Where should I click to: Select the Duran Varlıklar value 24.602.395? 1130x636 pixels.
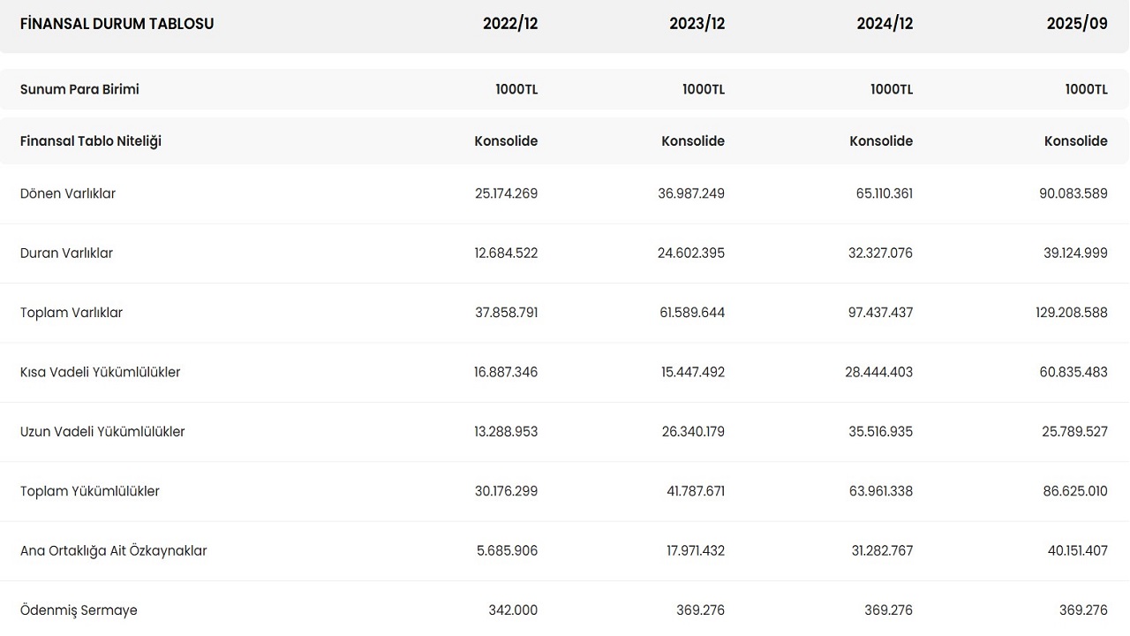coord(691,254)
